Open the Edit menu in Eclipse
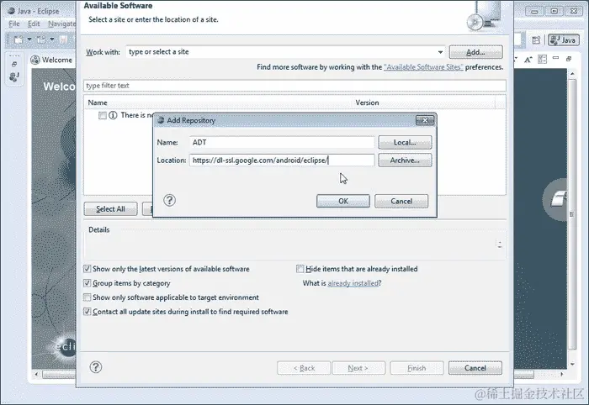This screenshot has width=589, height=405. [x=34, y=24]
